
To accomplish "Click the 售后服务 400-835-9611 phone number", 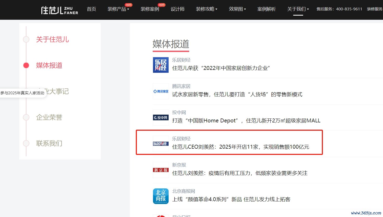I will pyautogui.click(x=339, y=9).
